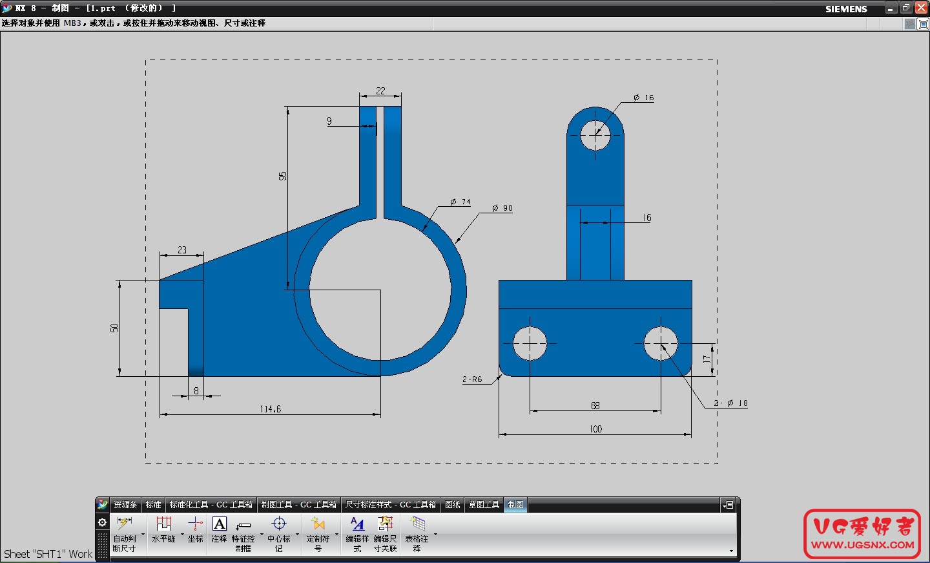The width and height of the screenshot is (930, 563).
Task: Switch to the 草图工具 tab
Action: tap(484, 505)
